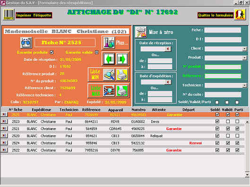Click the exit door icon
250x187 pixels.
point(240,15)
